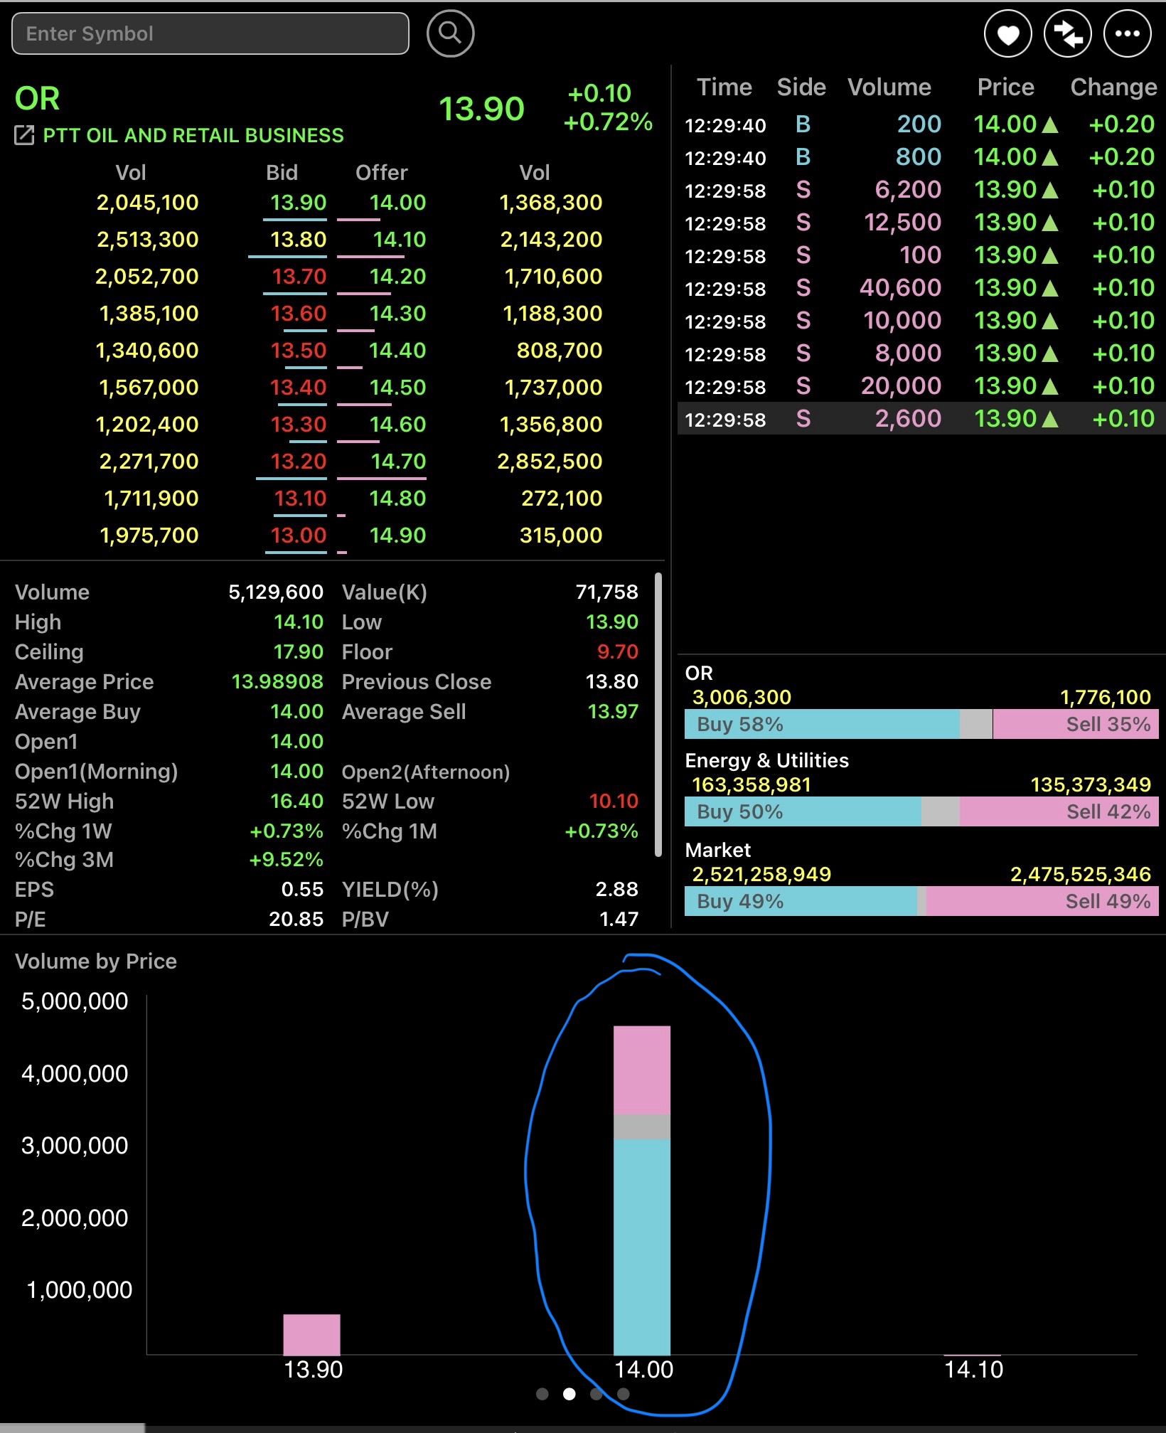Image resolution: width=1166 pixels, height=1433 pixels.
Task: Click OR Buy 58% bar segment
Action: (822, 724)
